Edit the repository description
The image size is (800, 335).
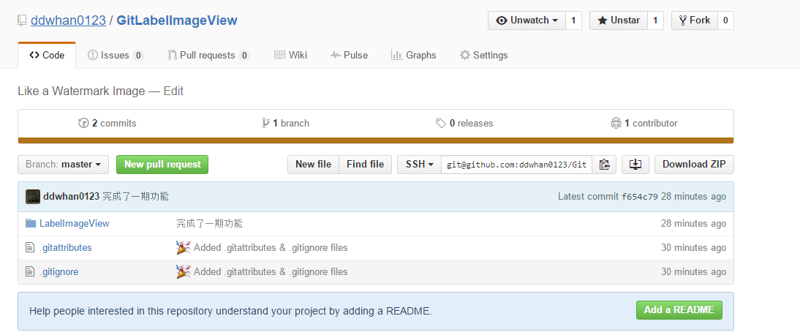(x=173, y=91)
